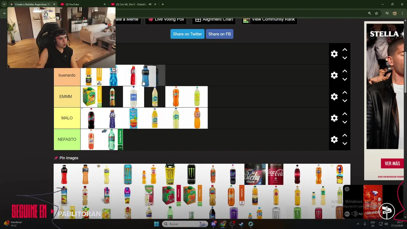Move the buenardo tier down
The image size is (407, 229).
[345, 79]
